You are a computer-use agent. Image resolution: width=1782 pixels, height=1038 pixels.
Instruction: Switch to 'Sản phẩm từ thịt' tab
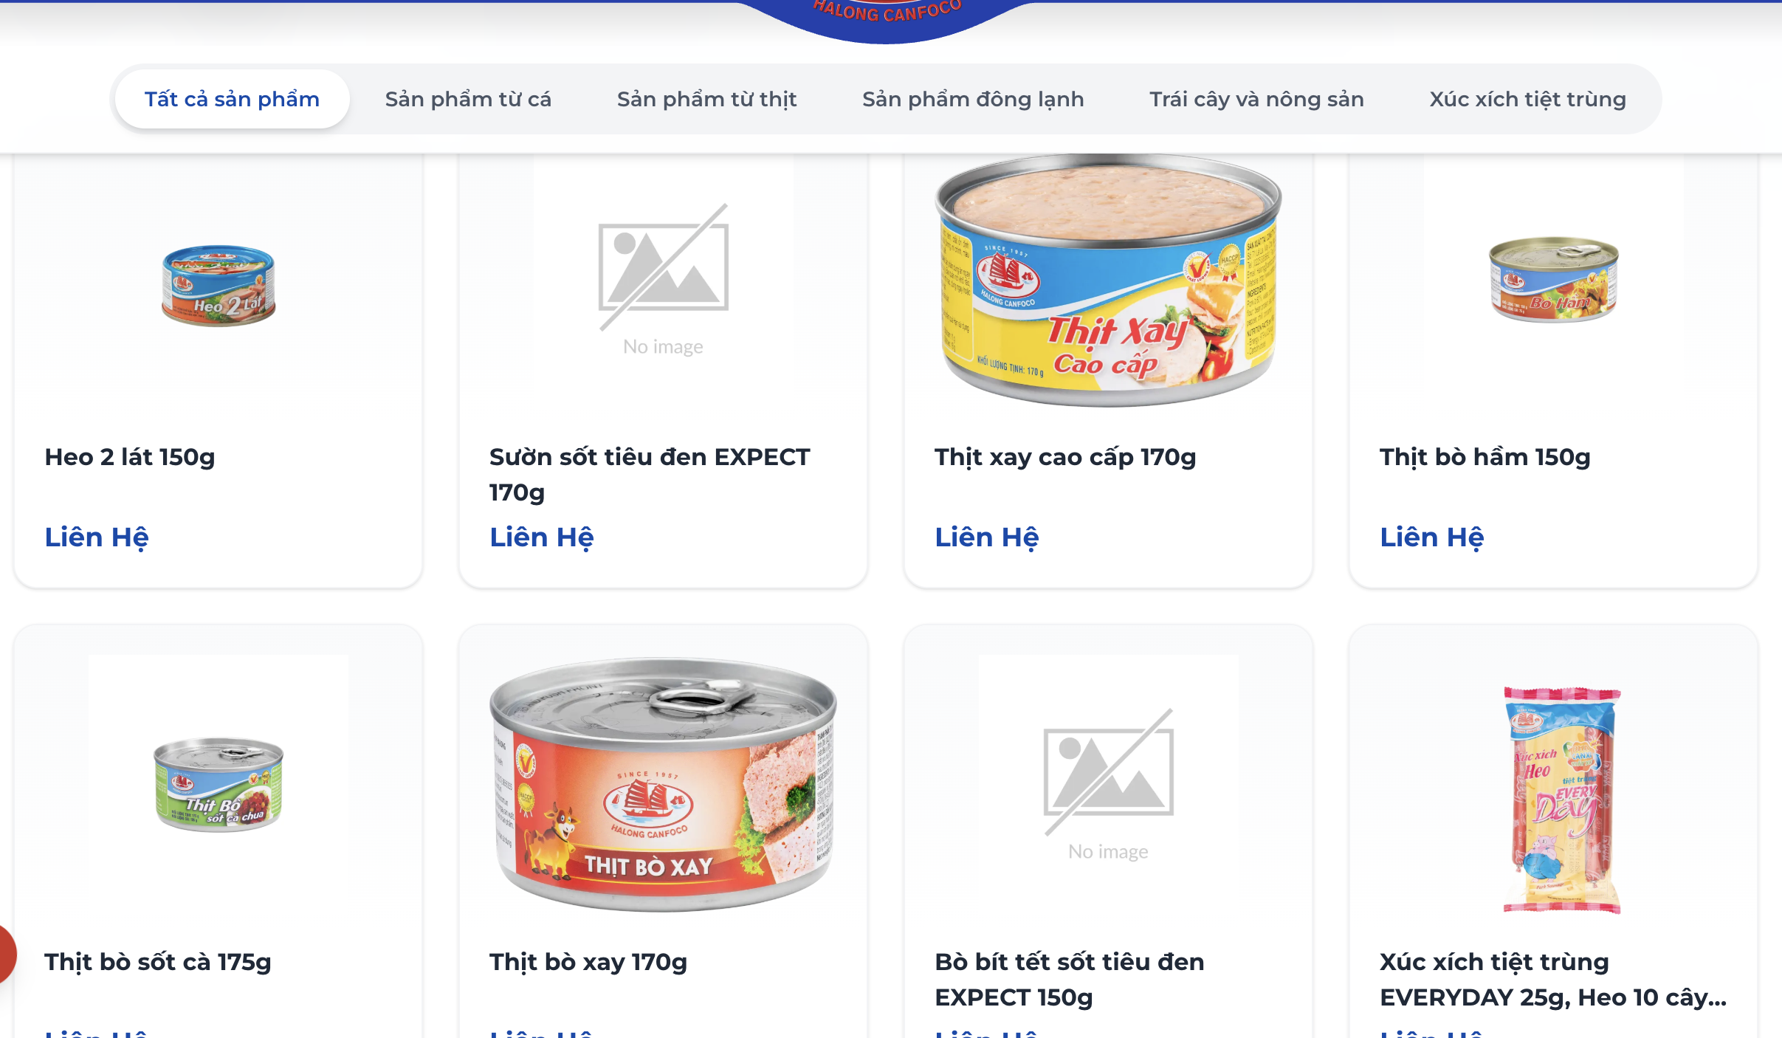pos(706,99)
